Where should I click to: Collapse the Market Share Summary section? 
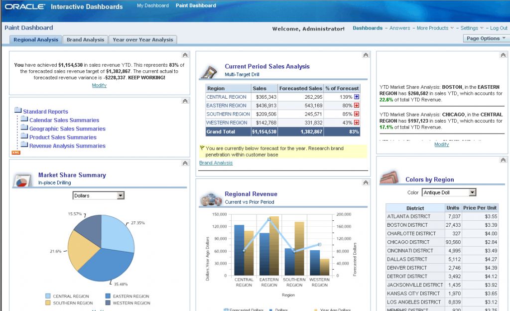coord(185,163)
